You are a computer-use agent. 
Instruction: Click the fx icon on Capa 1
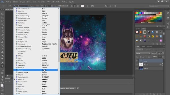pyautogui.click(x=160, y=65)
